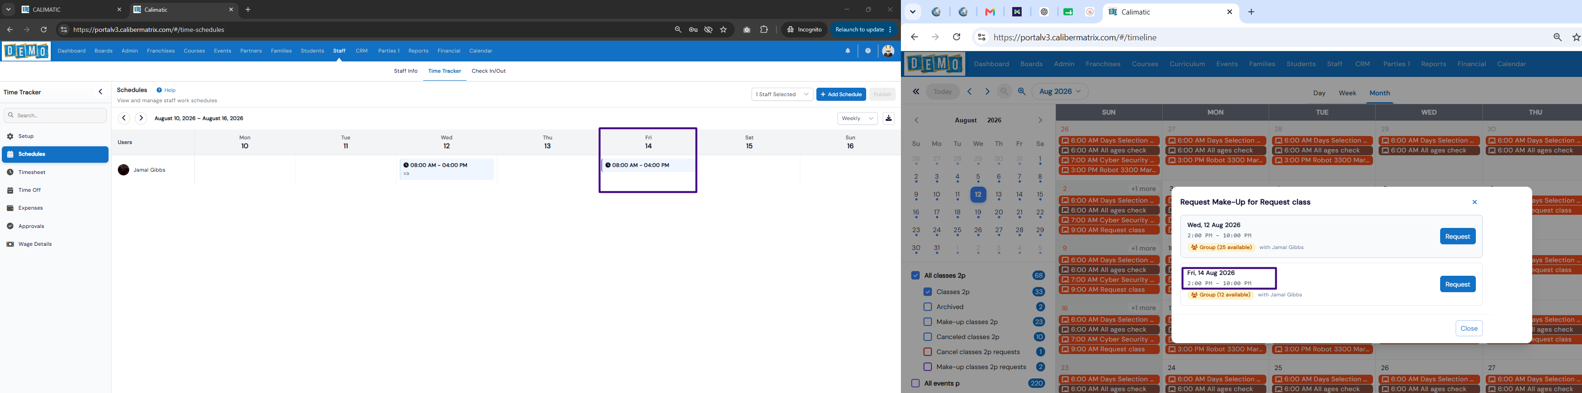
Task: Open tab search dropdown in right browser
Action: [x=913, y=12]
